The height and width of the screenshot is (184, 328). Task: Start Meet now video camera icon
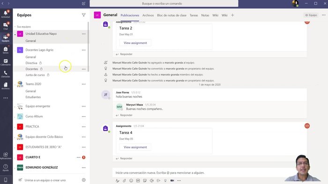point(172,180)
